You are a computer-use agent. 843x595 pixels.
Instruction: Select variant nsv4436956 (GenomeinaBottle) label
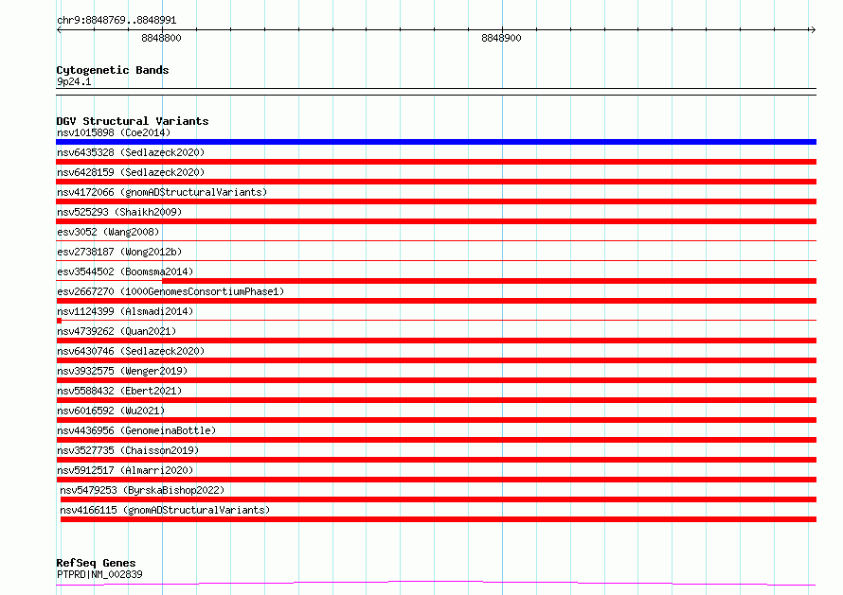[x=136, y=430]
